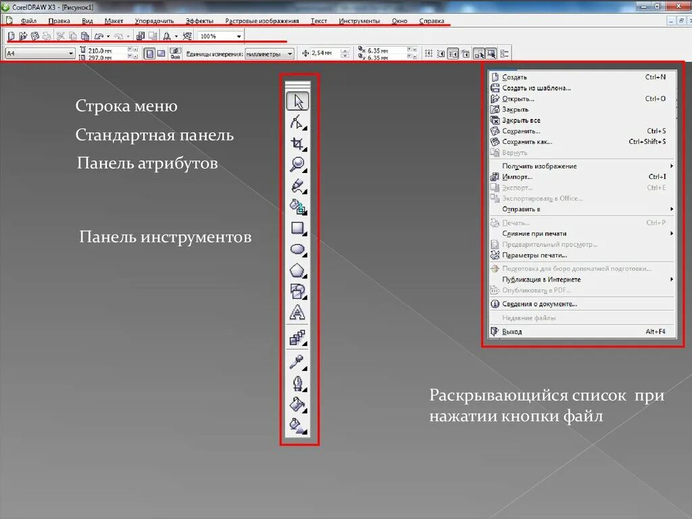Open the Fill bucket tool
Screen dimensions: 692x519
click(298, 404)
